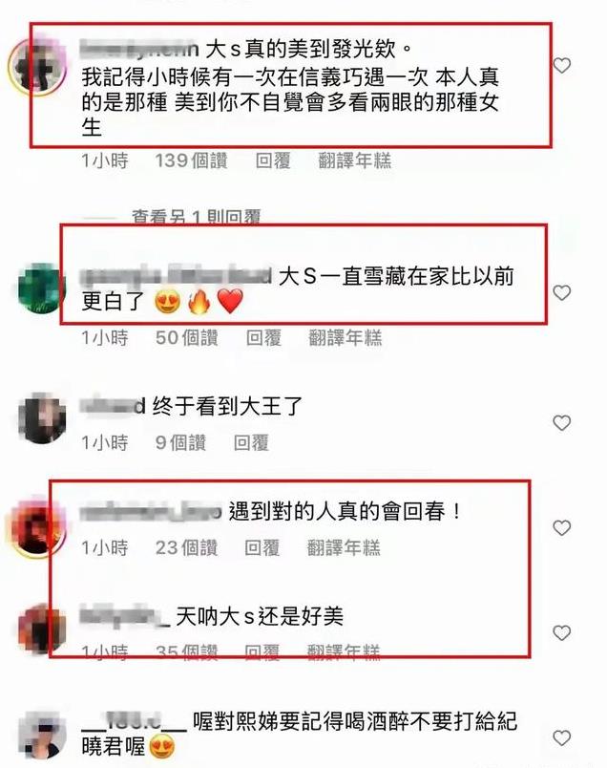607x768 pixels.
Task: Open avatar of the first commenter
Action: pos(38,66)
